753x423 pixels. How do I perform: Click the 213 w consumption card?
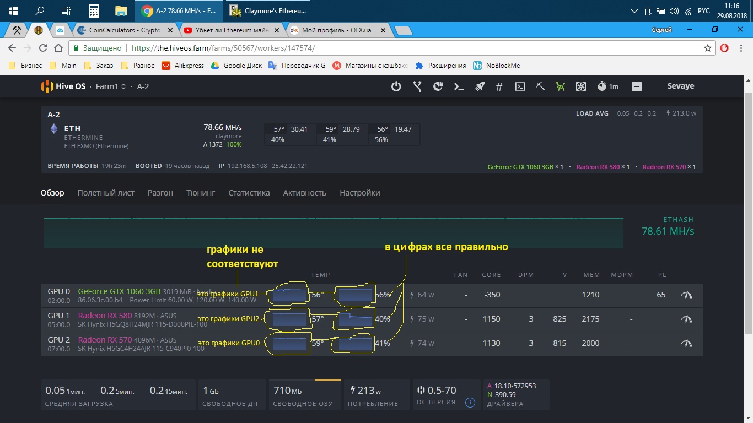376,395
